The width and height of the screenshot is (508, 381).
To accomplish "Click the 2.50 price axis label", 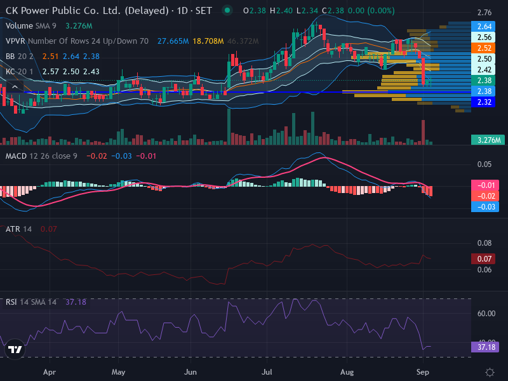I will pyautogui.click(x=483, y=59).
